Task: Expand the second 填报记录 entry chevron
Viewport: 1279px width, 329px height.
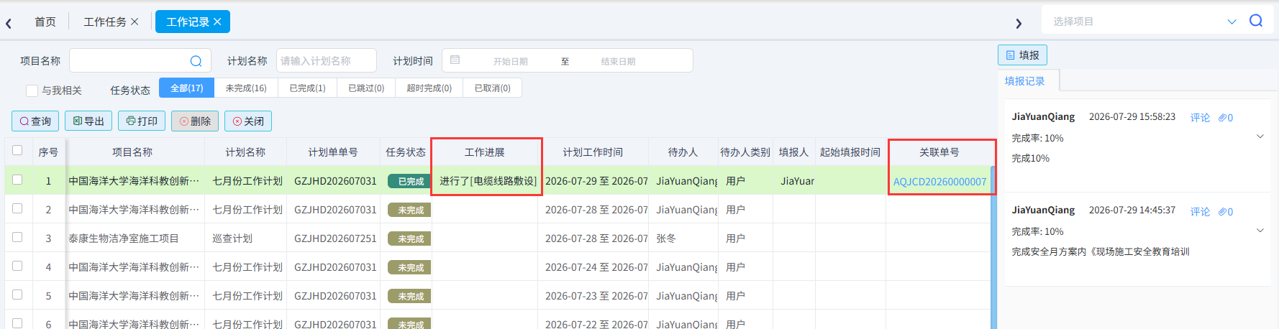Action: tap(1260, 231)
